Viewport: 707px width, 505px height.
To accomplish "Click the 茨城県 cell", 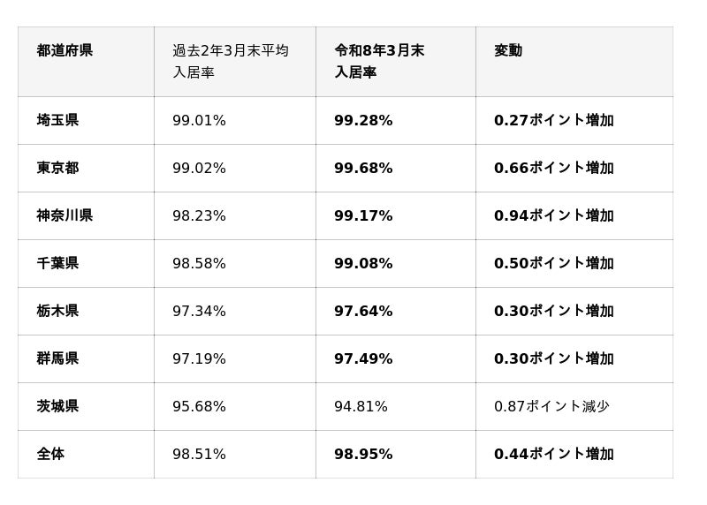I will pos(58,407).
